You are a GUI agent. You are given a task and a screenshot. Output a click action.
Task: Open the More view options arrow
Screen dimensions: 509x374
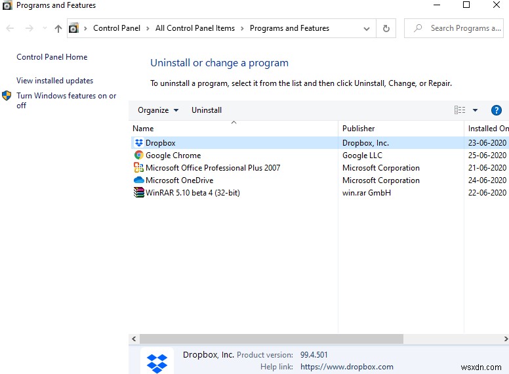475,110
